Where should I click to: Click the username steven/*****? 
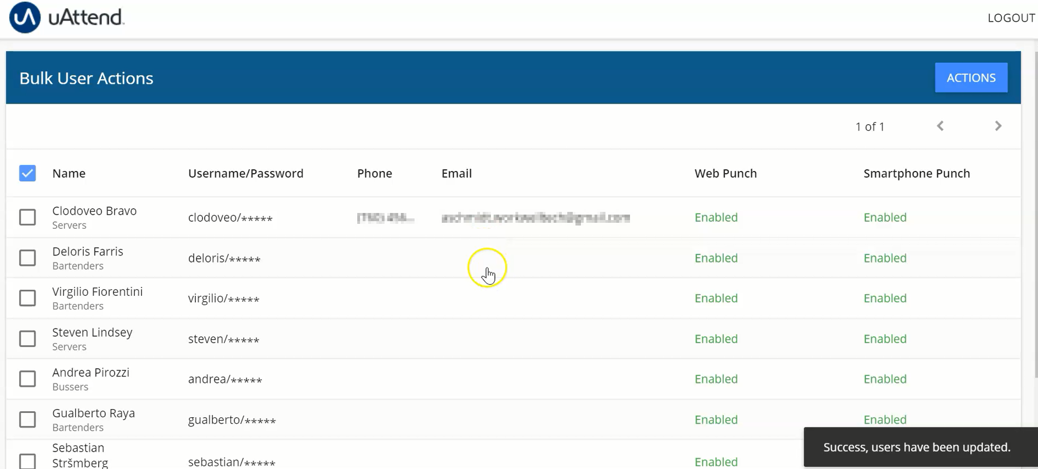[224, 339]
